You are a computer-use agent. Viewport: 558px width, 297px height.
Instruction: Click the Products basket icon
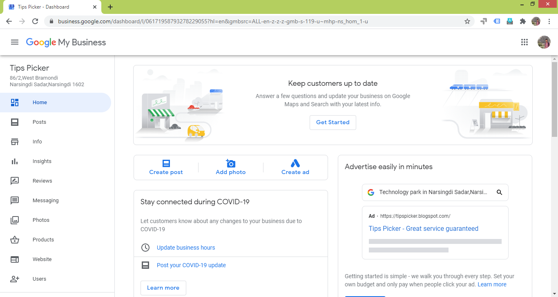pos(15,240)
